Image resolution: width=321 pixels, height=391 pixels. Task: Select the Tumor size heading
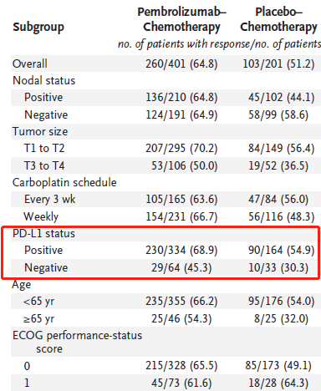[x=40, y=131]
